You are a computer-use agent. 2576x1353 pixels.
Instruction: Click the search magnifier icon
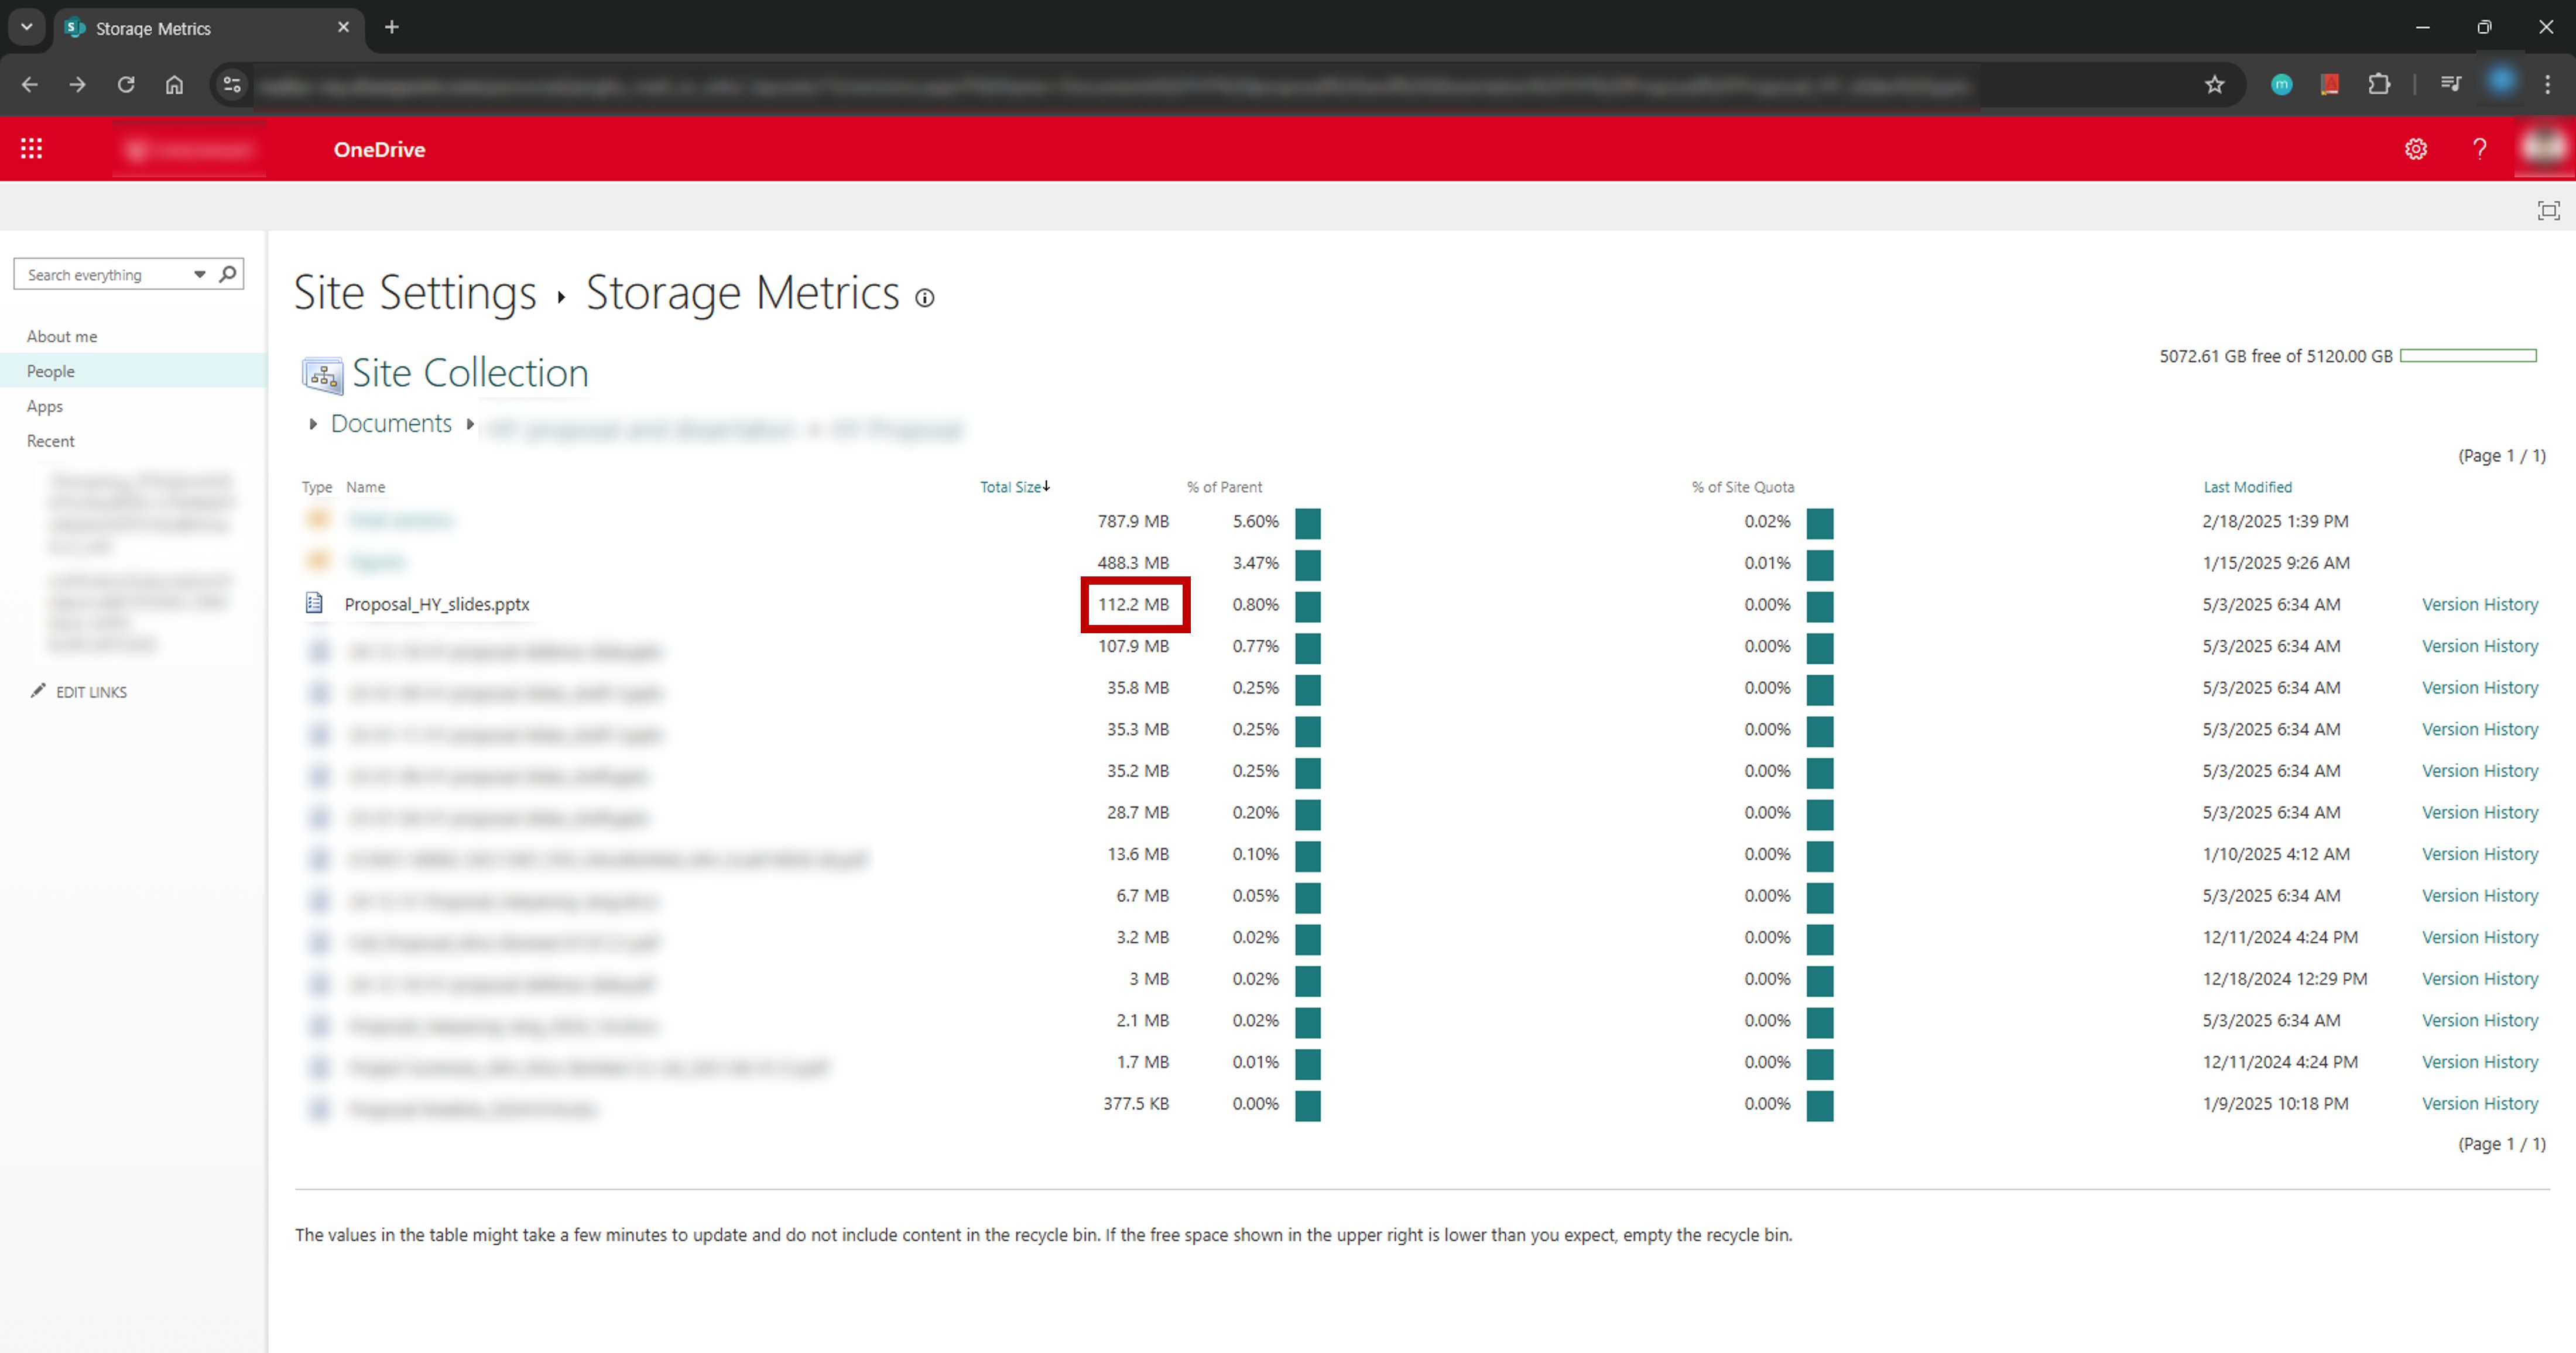228,274
